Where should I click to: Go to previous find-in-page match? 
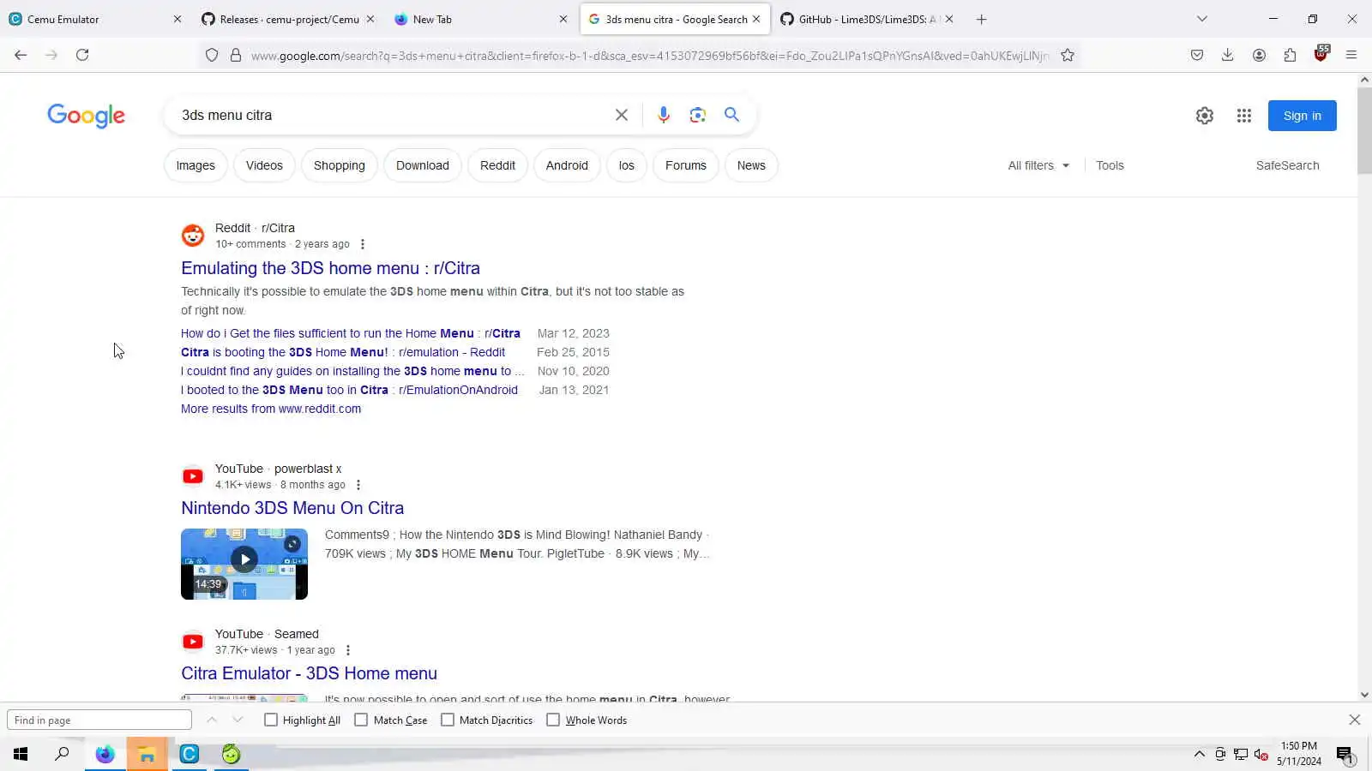(212, 720)
